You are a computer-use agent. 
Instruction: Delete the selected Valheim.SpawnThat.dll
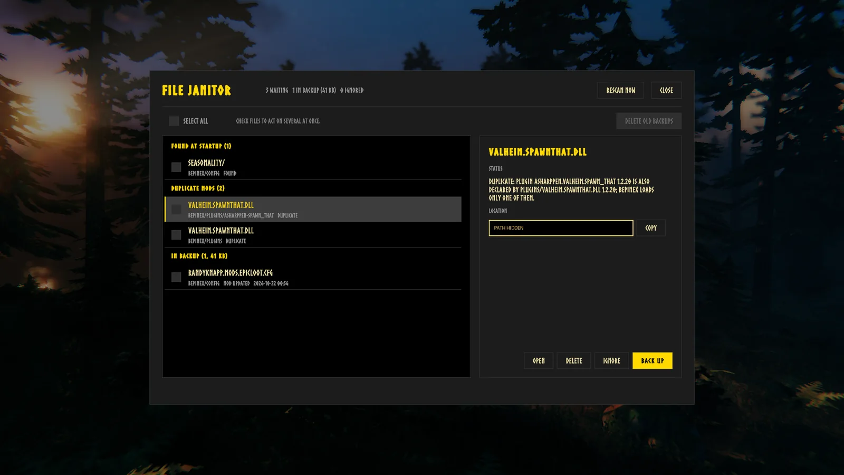(574, 360)
